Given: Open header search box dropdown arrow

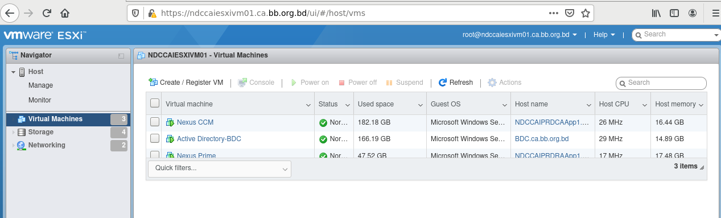Looking at the screenshot, I should click(x=717, y=35).
